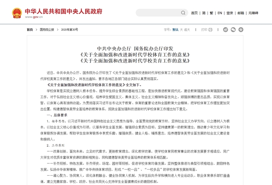
Task: Click section heading 一、总体要求
Action: coord(57,115)
